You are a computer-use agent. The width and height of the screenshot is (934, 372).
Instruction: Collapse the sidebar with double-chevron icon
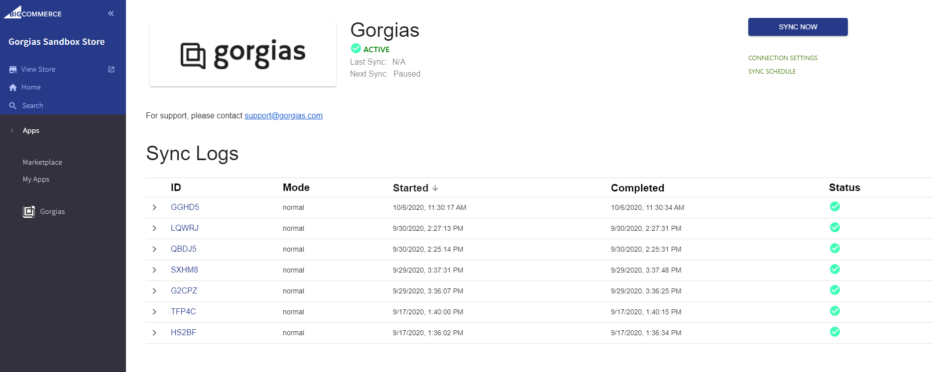(x=111, y=13)
